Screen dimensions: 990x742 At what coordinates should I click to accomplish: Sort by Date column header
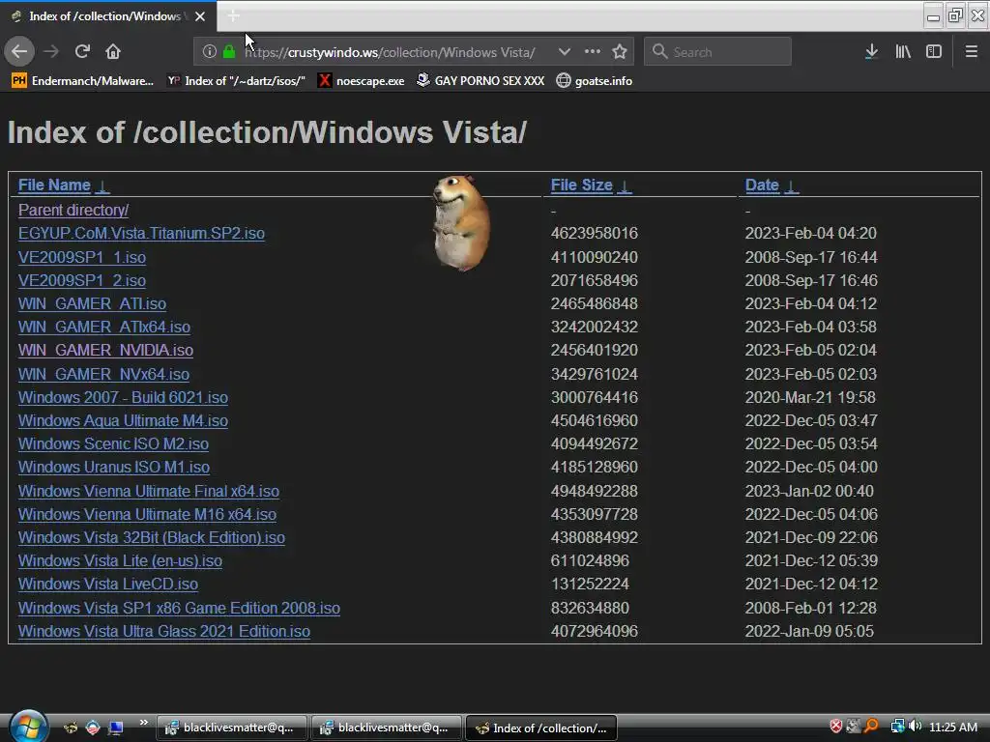tap(762, 185)
